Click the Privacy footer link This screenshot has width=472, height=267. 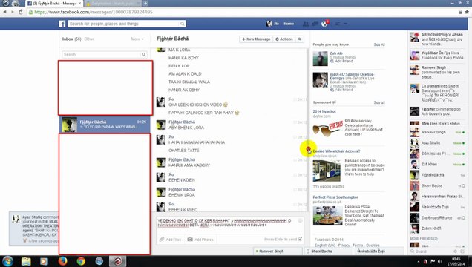tap(344, 245)
